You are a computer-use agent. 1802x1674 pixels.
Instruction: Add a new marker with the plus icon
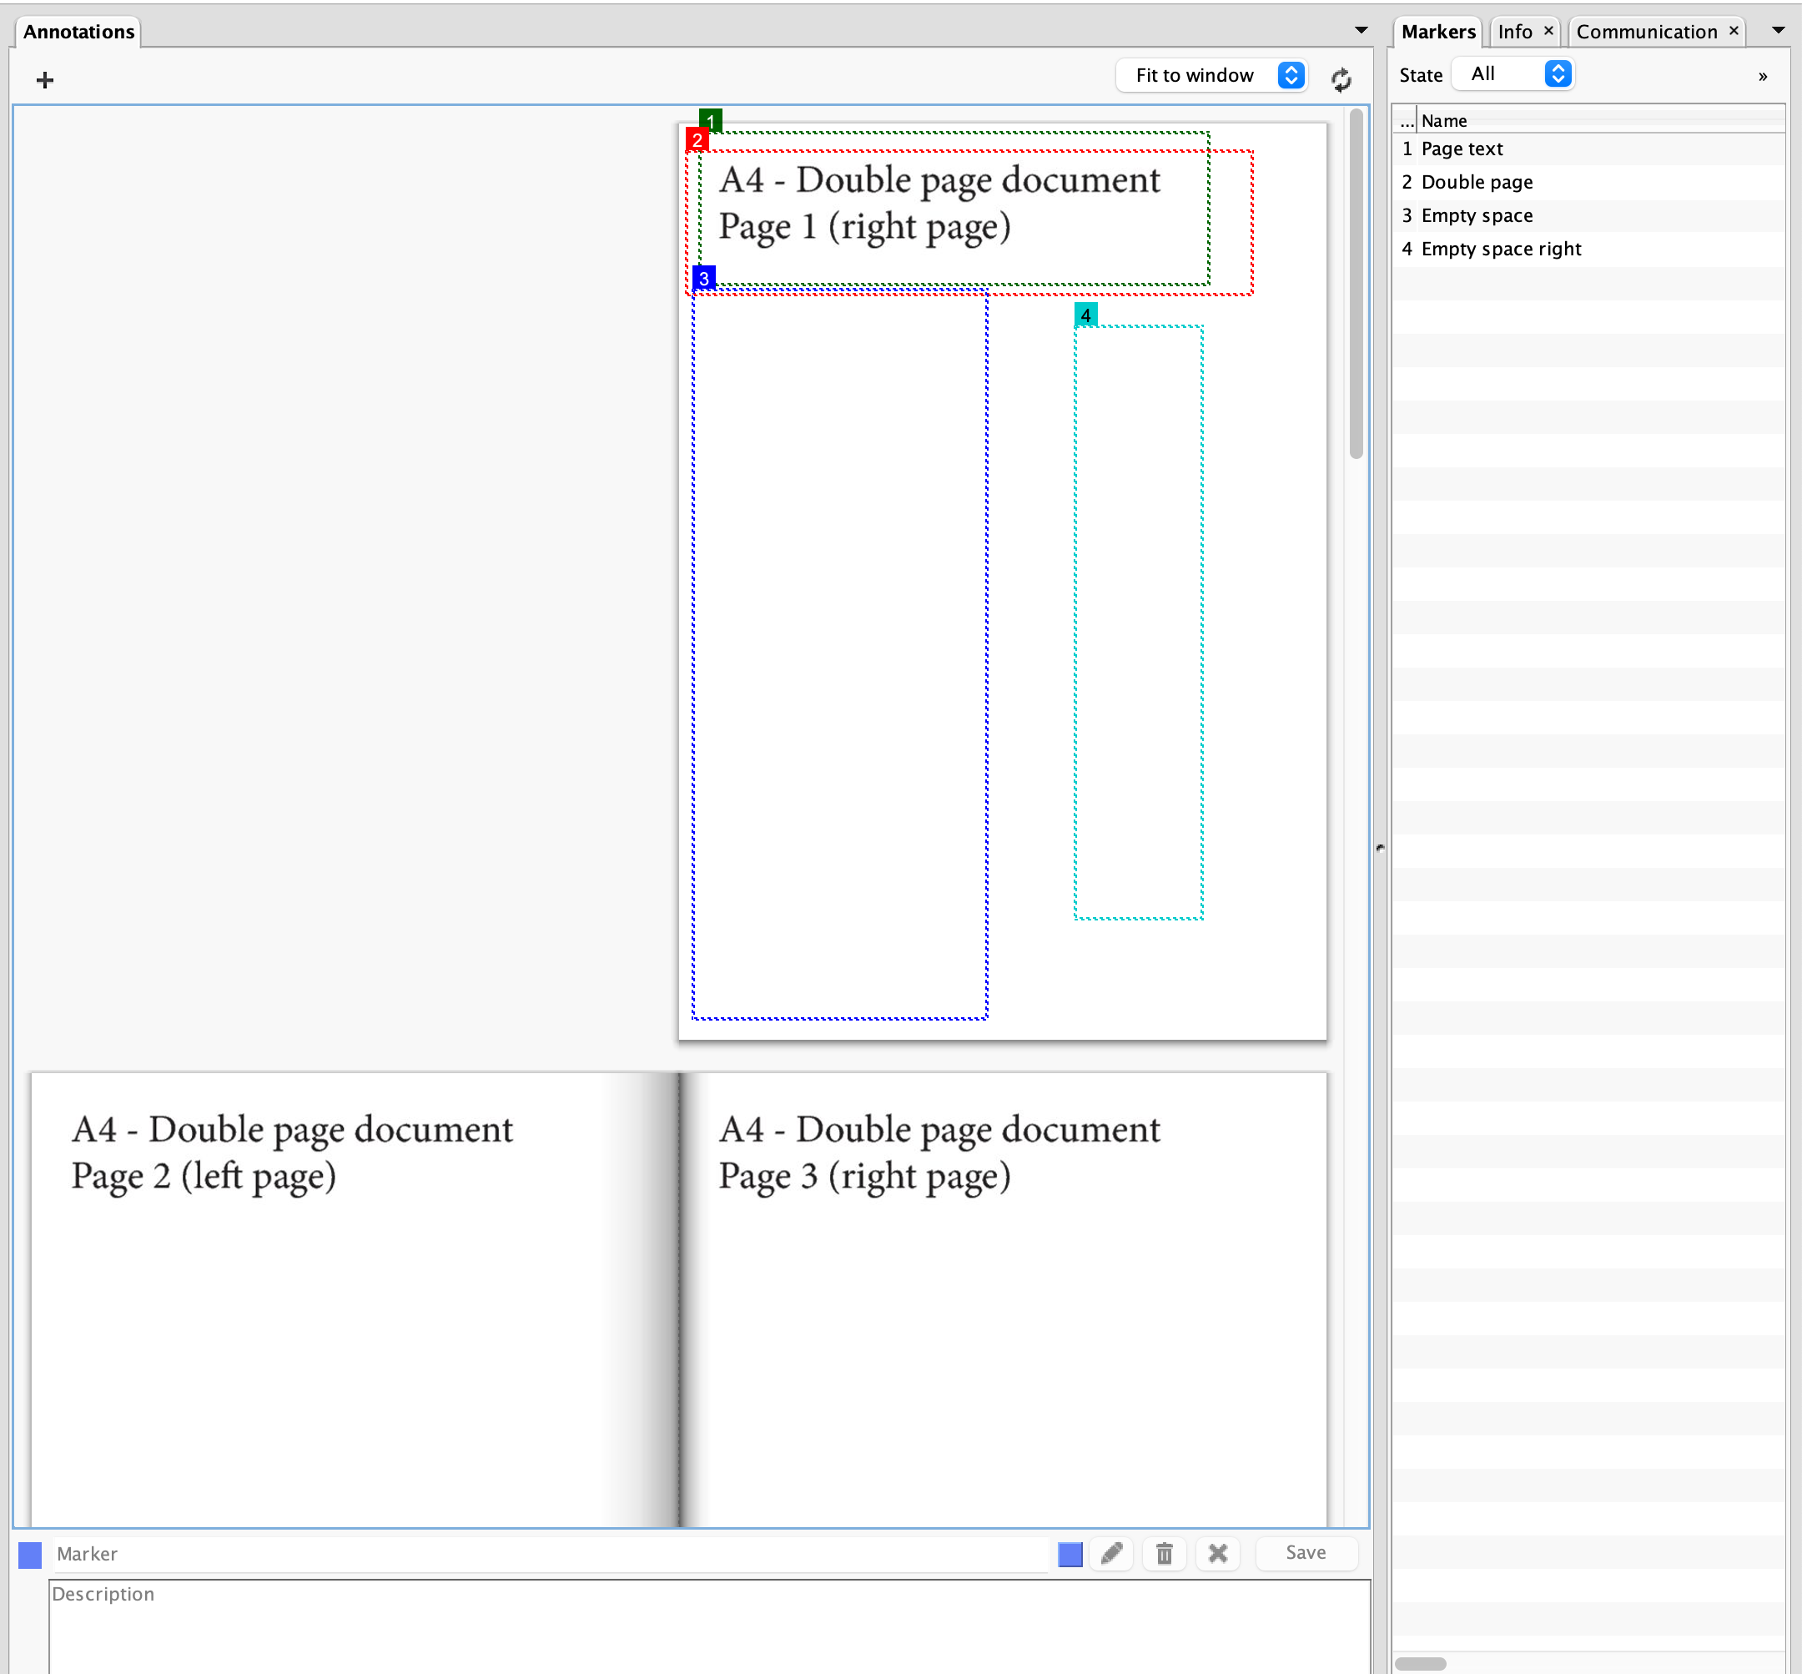pos(44,80)
